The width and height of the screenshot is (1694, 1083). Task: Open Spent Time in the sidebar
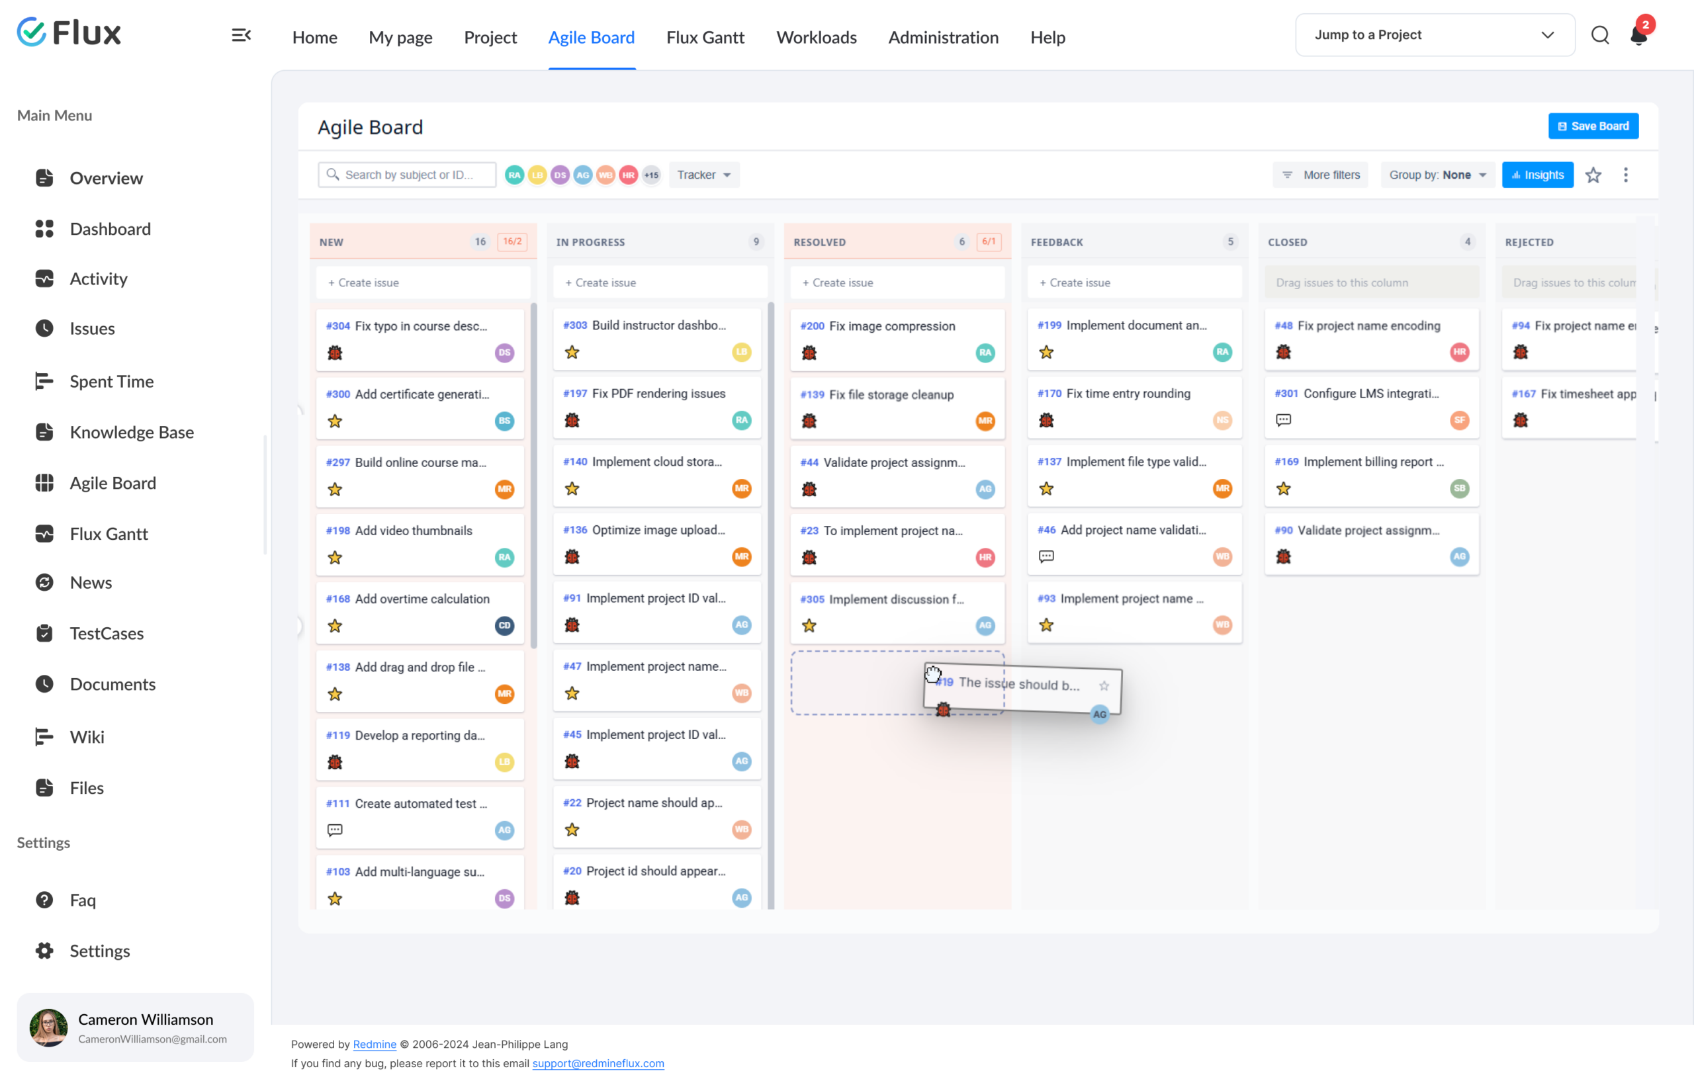coord(111,381)
